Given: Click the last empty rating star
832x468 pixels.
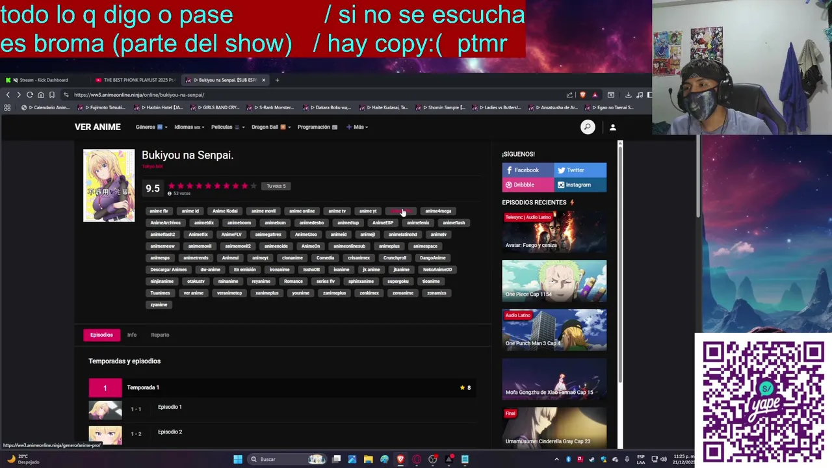Looking at the screenshot, I should 253,186.
